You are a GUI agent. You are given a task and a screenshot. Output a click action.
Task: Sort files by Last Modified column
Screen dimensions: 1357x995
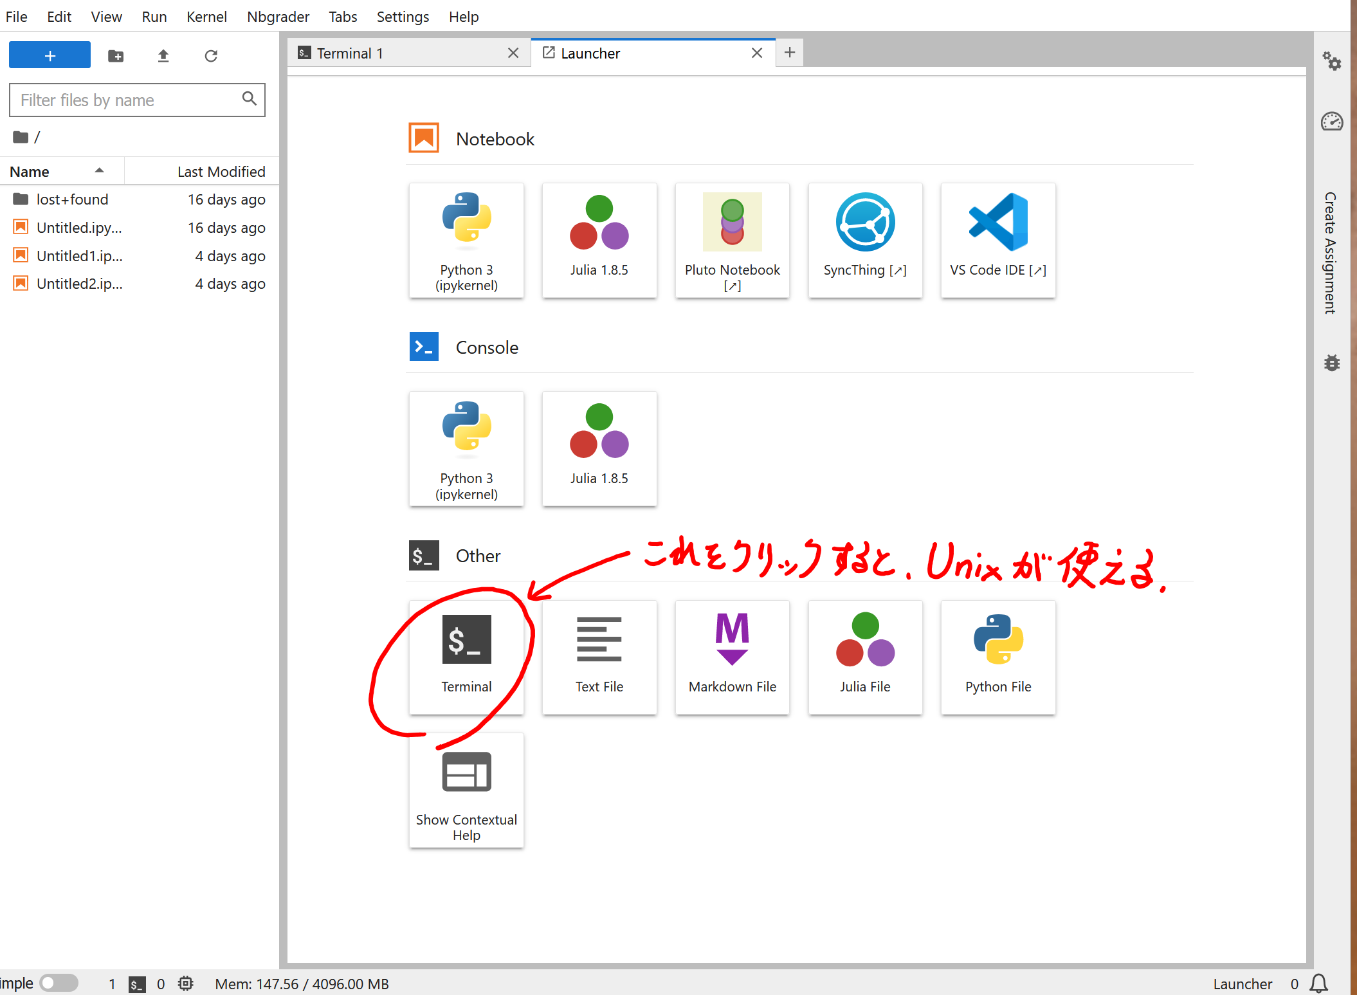point(221,172)
